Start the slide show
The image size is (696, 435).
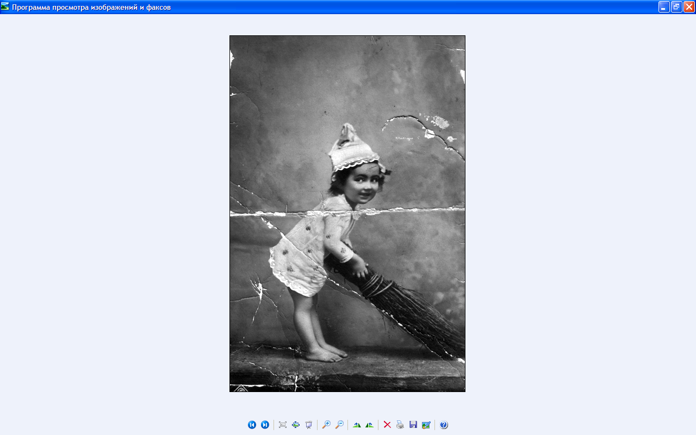point(309,425)
